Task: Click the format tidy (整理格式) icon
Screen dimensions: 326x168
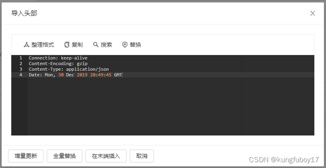Action: tap(26, 44)
